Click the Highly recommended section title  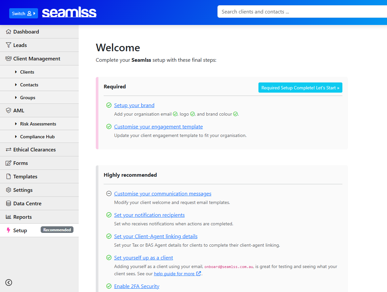130,175
